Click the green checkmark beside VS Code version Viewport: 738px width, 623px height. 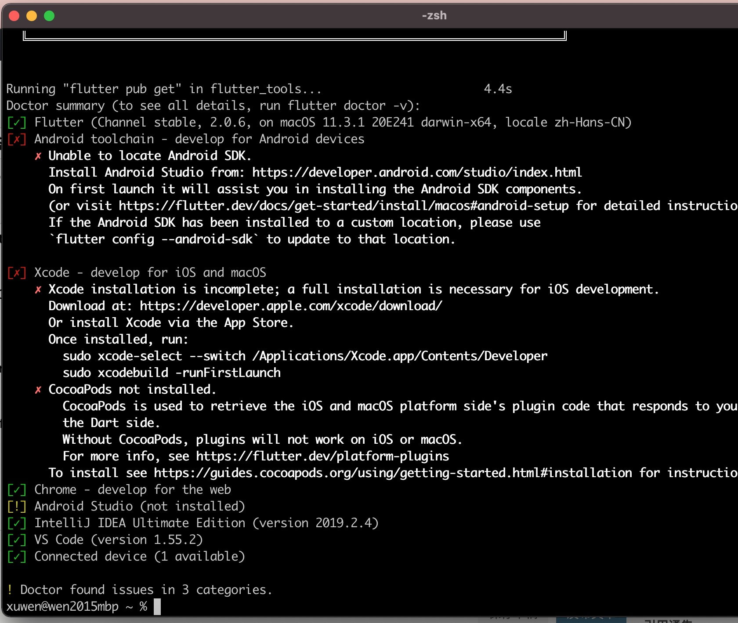[x=17, y=540]
